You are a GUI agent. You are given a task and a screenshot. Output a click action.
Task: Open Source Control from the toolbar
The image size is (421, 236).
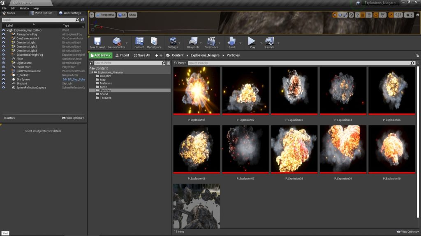tap(116, 42)
